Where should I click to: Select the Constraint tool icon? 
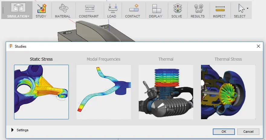[x=89, y=8]
